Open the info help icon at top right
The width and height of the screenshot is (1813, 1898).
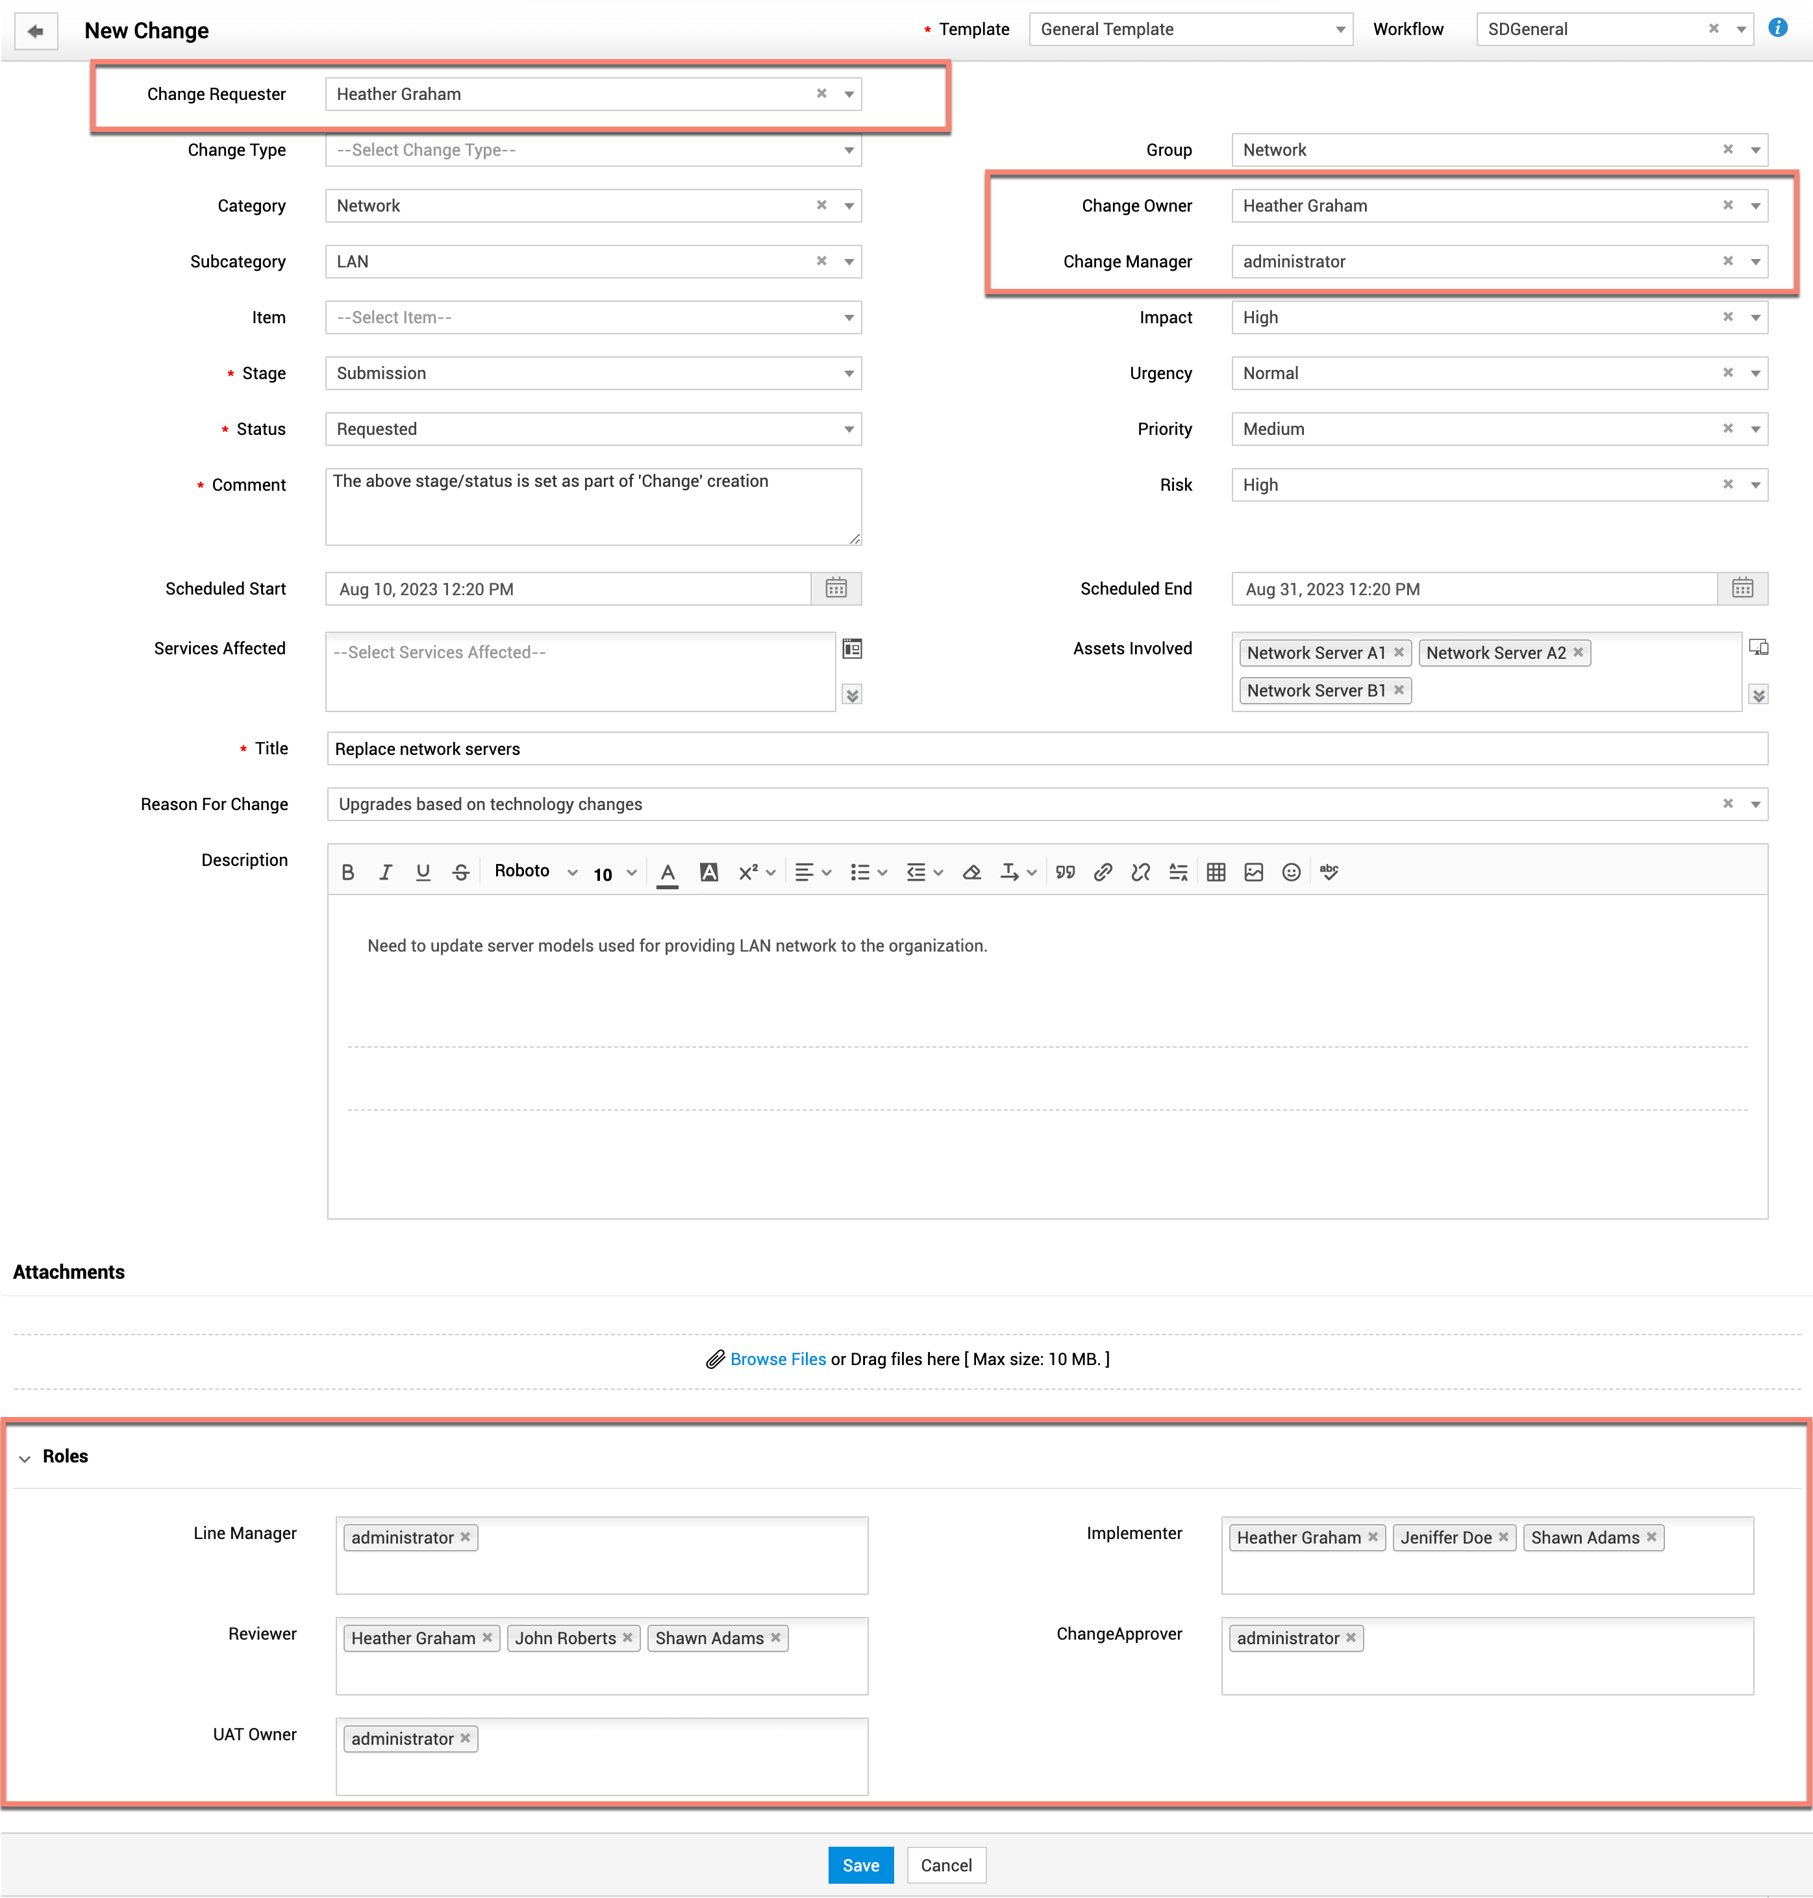pyautogui.click(x=1777, y=28)
